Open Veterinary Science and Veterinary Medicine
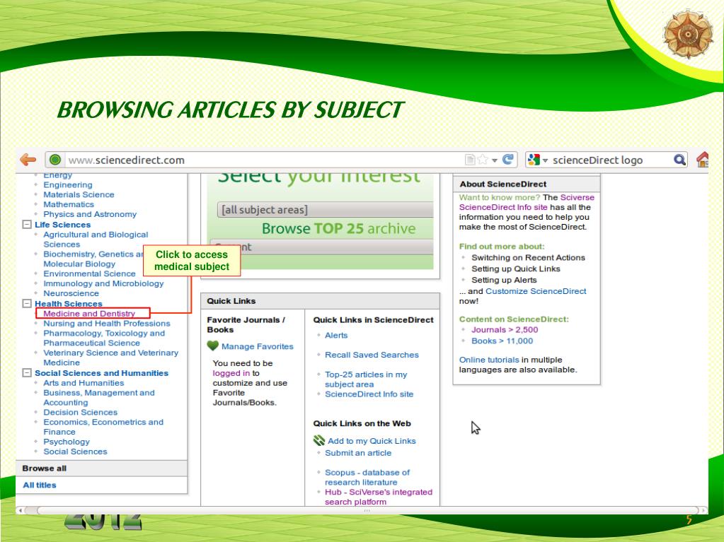This screenshot has width=724, height=542. tap(111, 358)
